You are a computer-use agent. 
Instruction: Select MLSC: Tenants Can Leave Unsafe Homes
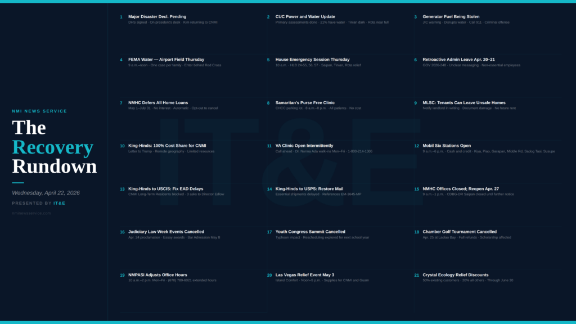pyautogui.click(x=464, y=103)
